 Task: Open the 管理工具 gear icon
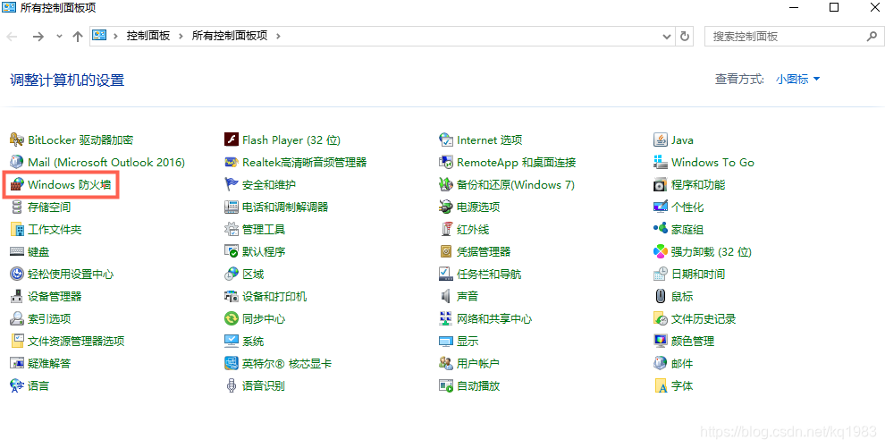tap(232, 230)
